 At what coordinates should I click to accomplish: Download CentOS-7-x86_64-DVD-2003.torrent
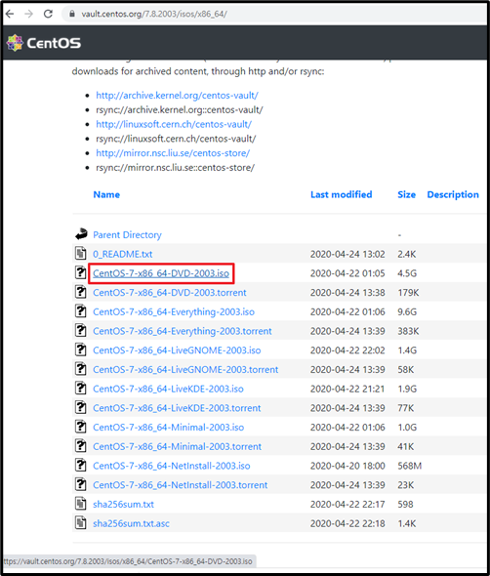pyautogui.click(x=170, y=293)
